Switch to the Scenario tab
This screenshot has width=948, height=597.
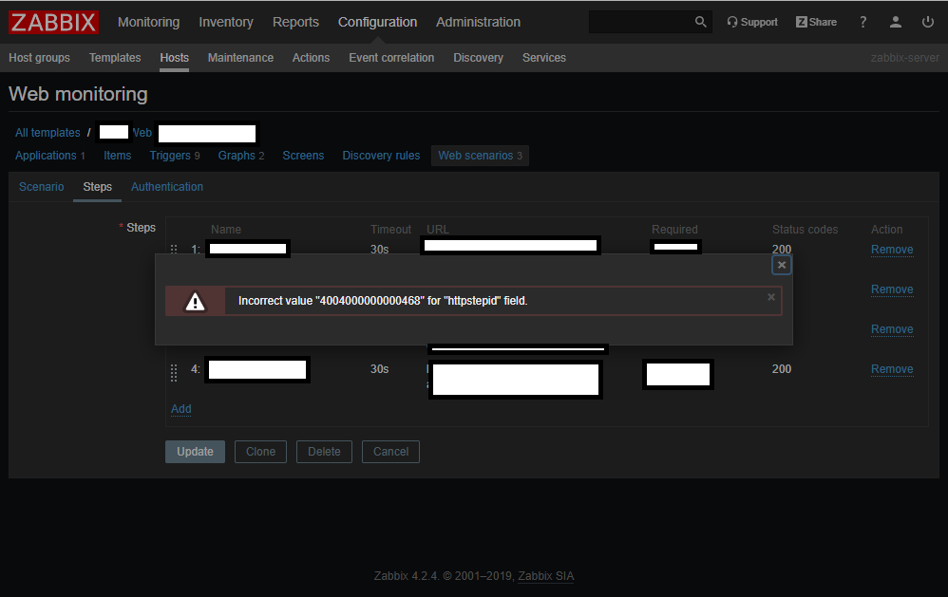pos(41,187)
